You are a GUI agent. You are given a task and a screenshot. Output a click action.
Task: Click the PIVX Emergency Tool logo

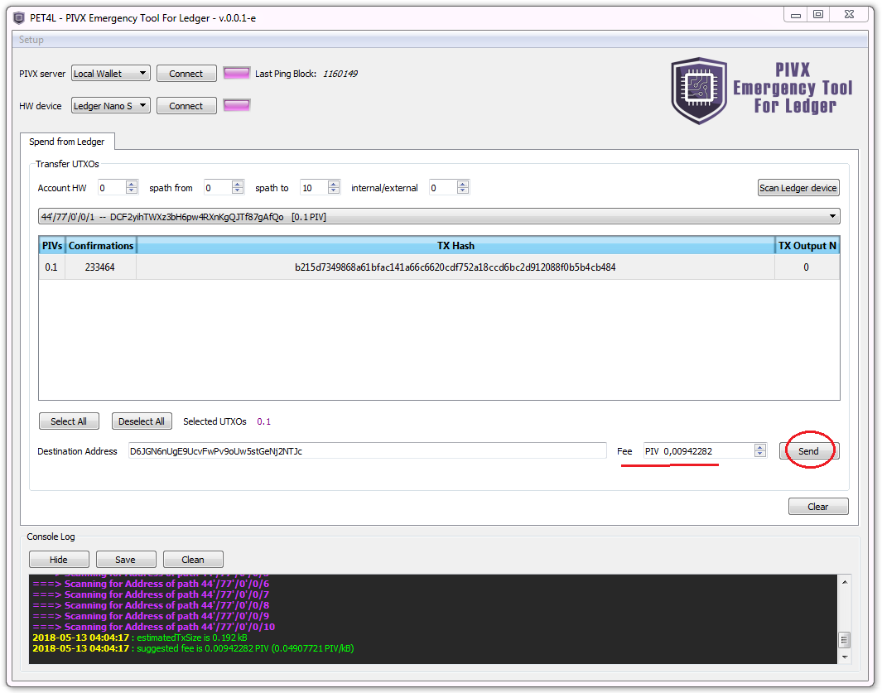[762, 90]
